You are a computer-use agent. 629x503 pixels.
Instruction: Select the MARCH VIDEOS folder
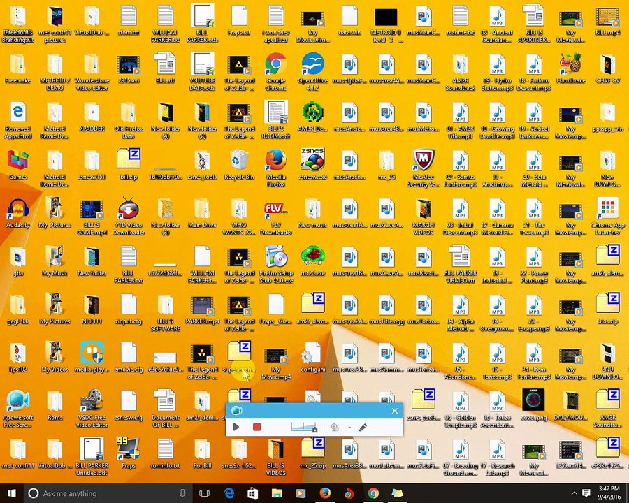424,217
